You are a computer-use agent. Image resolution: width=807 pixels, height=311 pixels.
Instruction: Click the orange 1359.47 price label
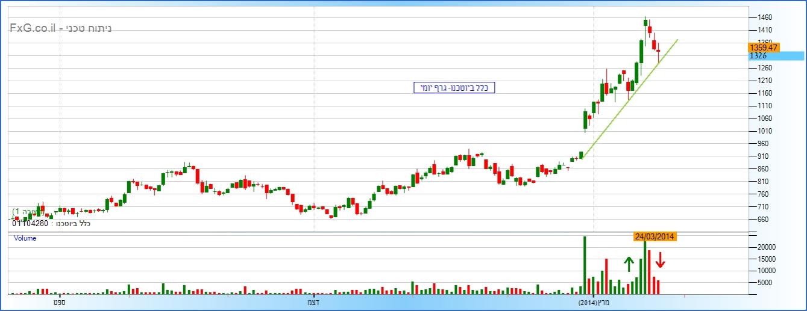(764, 47)
